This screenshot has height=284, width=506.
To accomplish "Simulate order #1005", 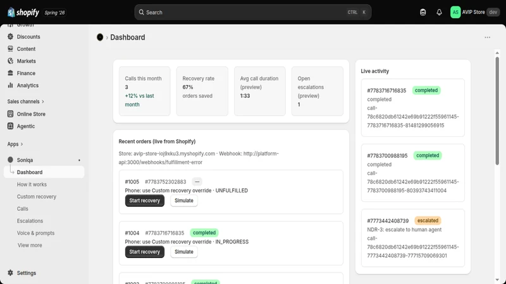I will coord(184,201).
